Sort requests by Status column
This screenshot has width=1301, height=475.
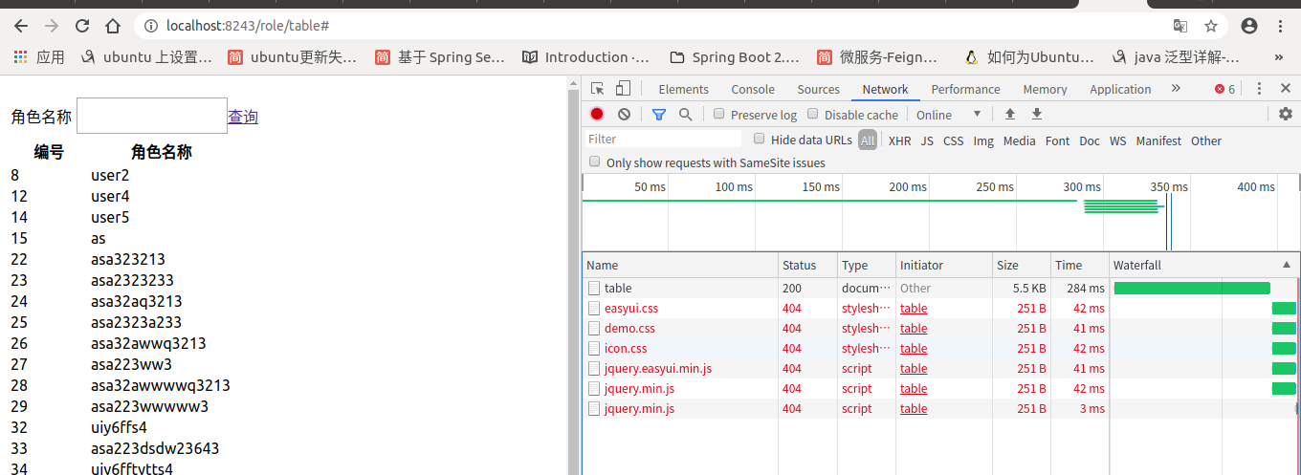tap(808, 265)
